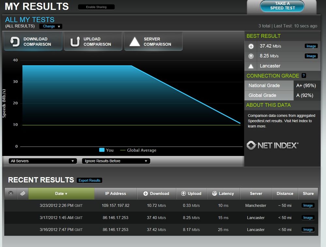
Task: Click date 3/23/2012 2:26 PM GMT
Action: click(61, 206)
